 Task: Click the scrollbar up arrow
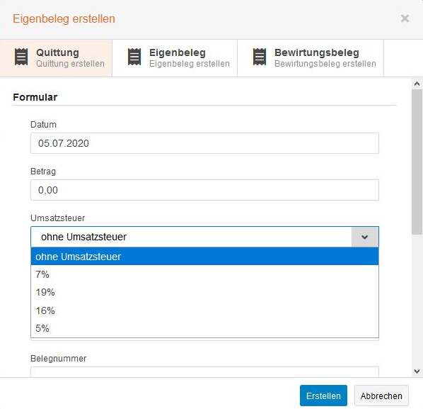tap(417, 84)
